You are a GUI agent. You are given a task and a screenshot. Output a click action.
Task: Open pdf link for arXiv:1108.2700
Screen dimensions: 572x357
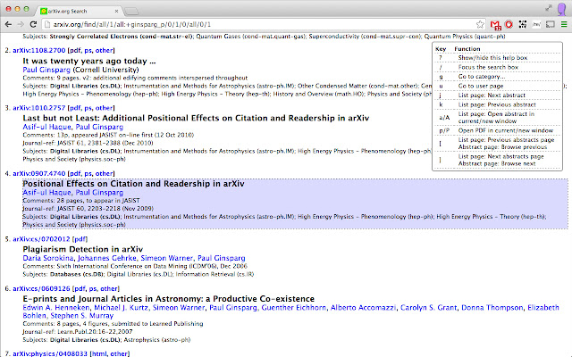(x=75, y=50)
